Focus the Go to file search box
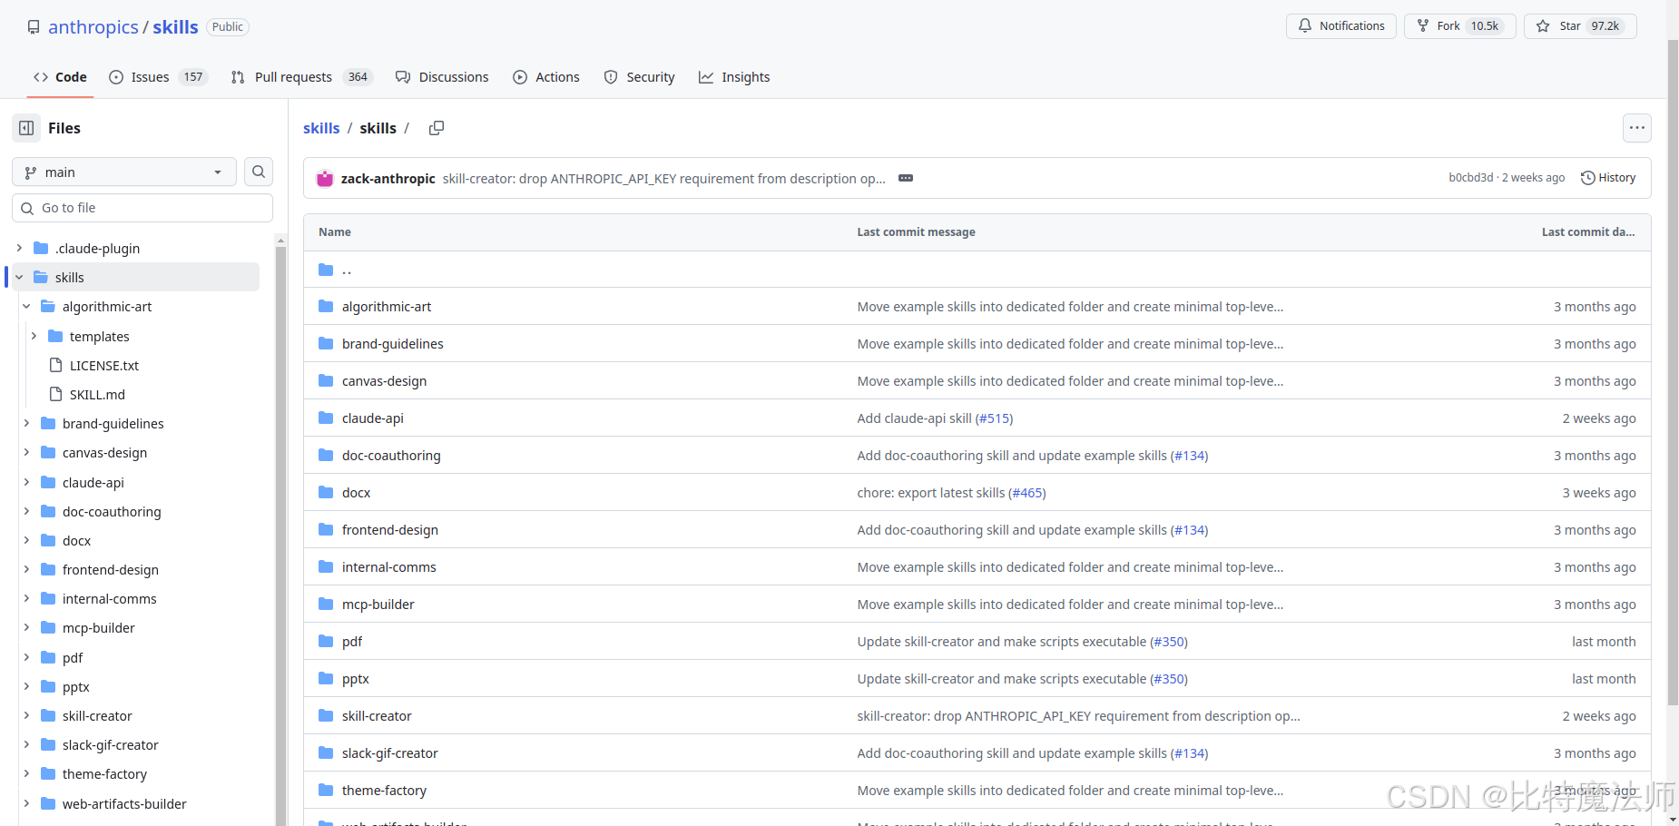The height and width of the screenshot is (826, 1679). click(x=142, y=208)
